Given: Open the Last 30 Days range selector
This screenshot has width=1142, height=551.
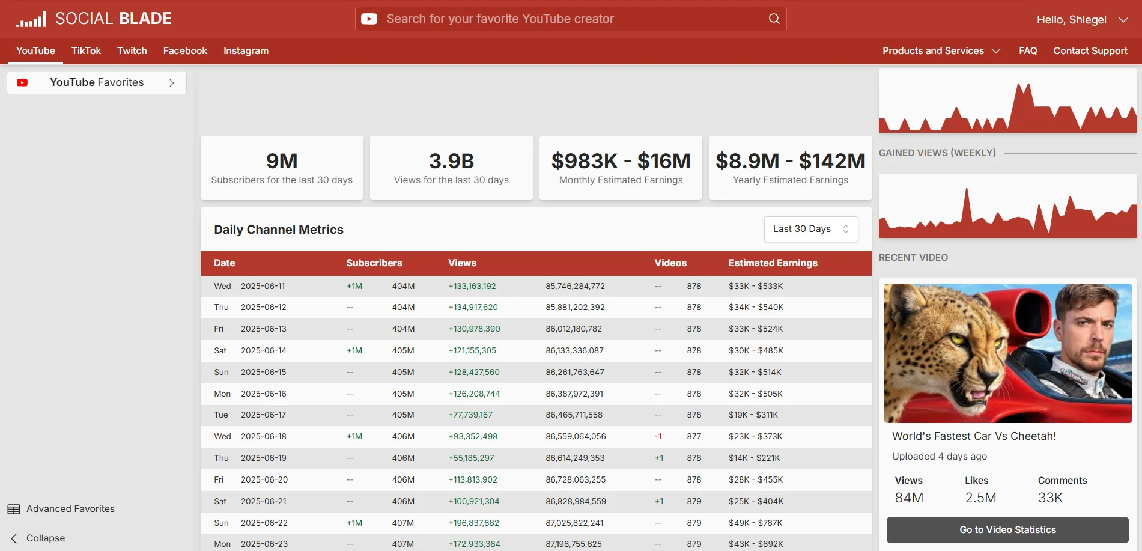Looking at the screenshot, I should click(810, 229).
